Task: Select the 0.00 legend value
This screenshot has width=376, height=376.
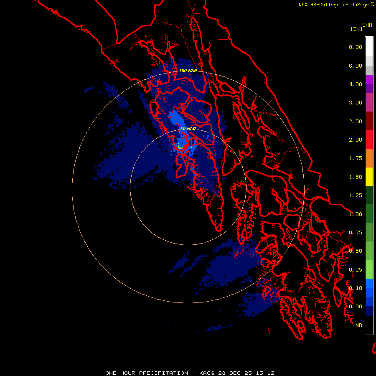Action: (x=356, y=307)
